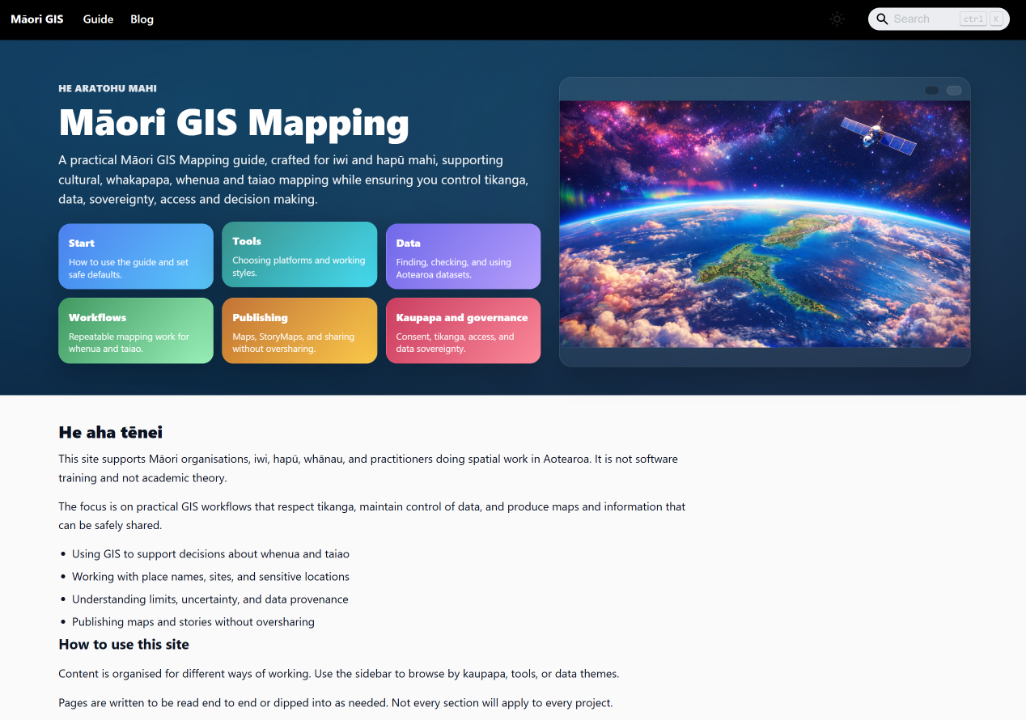1026x720 pixels.
Task: Open the Kaupapa and governance card
Action: pos(463,331)
